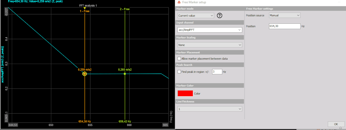Screen dimensions: 346x130
Task: Click the peak region Hz value field
Action: (x=217, y=72)
